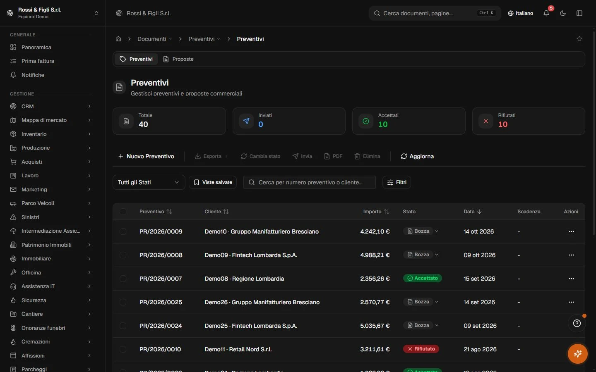Open the Filtri filters button

coord(397,182)
